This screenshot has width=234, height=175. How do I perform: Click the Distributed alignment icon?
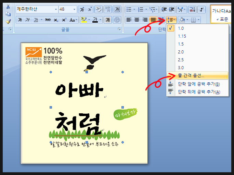[x=161, y=20]
